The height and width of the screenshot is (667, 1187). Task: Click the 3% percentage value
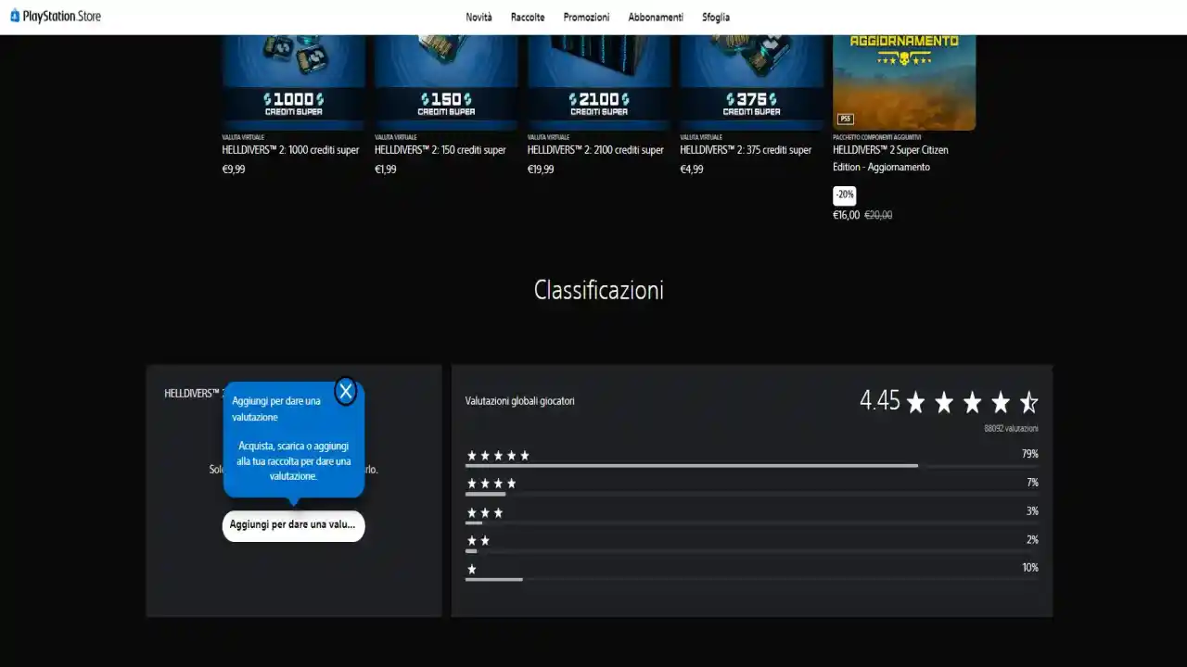click(x=1032, y=511)
